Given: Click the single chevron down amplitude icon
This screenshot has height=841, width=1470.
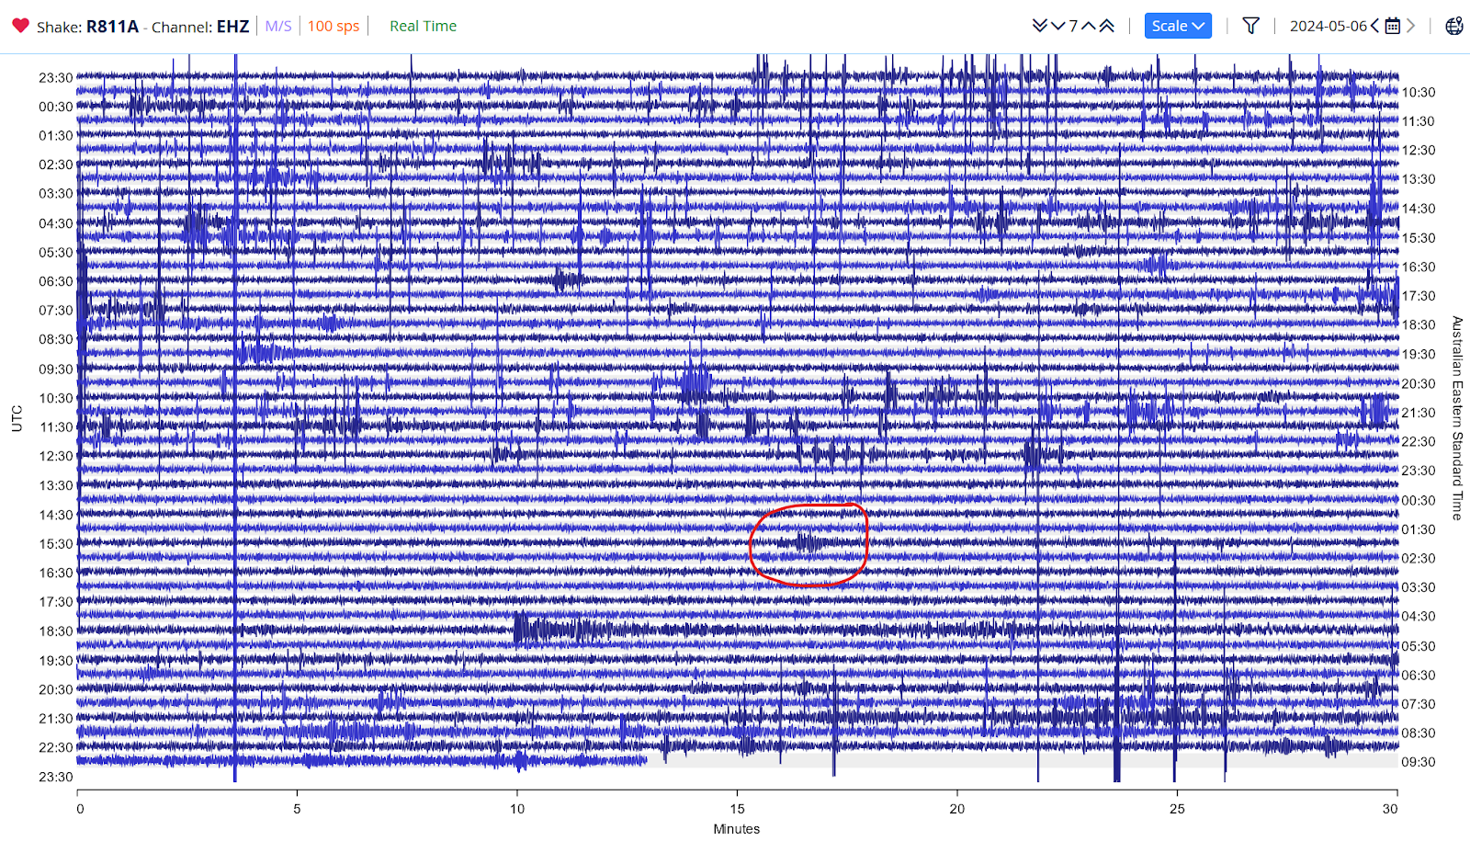Looking at the screenshot, I should [x=1057, y=26].
